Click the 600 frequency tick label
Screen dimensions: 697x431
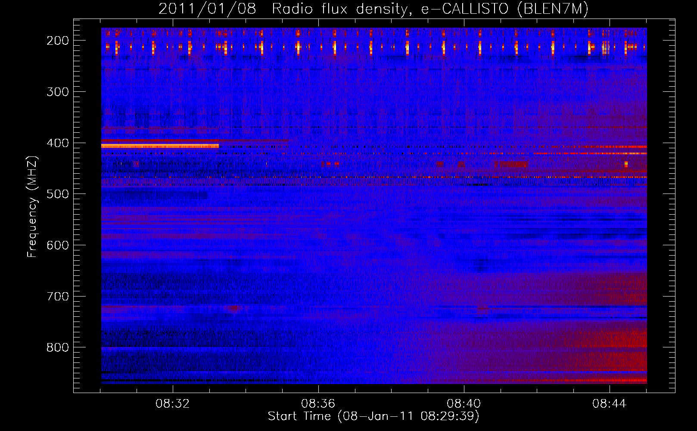point(58,245)
